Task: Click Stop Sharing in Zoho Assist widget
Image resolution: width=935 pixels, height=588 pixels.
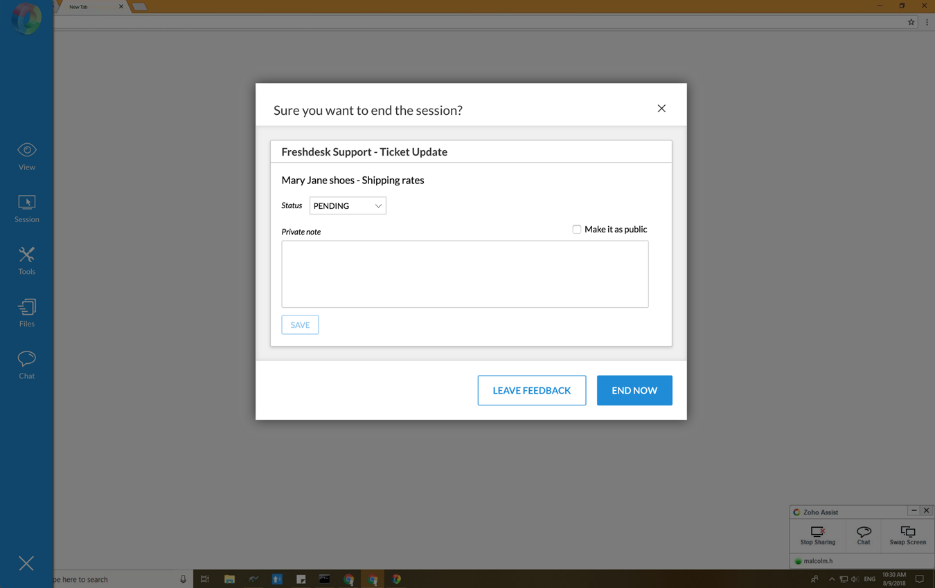Action: [817, 535]
